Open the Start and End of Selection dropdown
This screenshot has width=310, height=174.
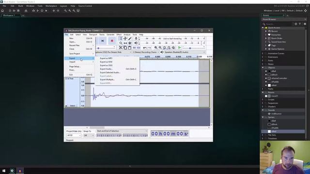point(122,131)
